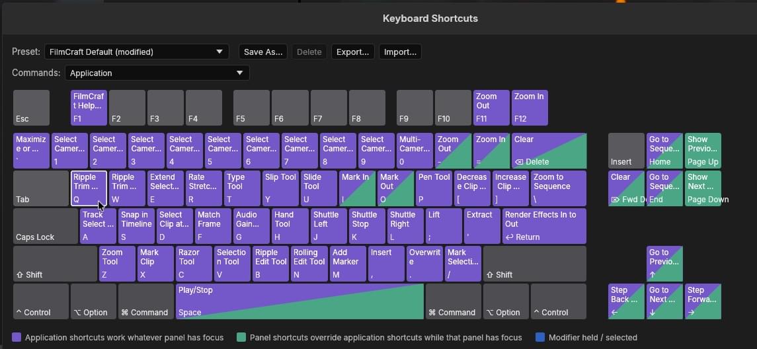This screenshot has height=349, width=757.
Task: Toggle the right Option modifier key
Action: [x=506, y=301]
